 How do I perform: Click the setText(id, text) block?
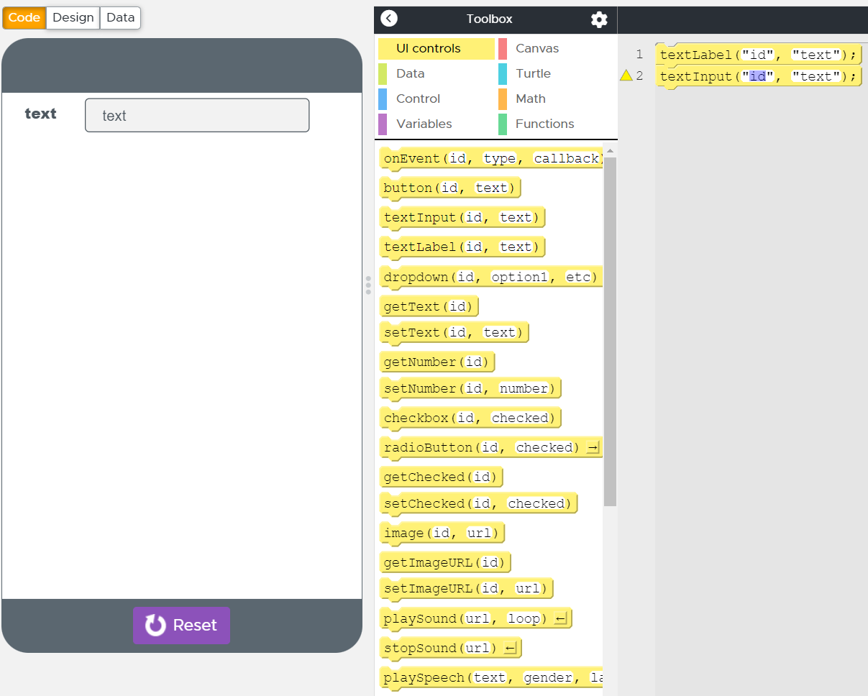click(454, 333)
